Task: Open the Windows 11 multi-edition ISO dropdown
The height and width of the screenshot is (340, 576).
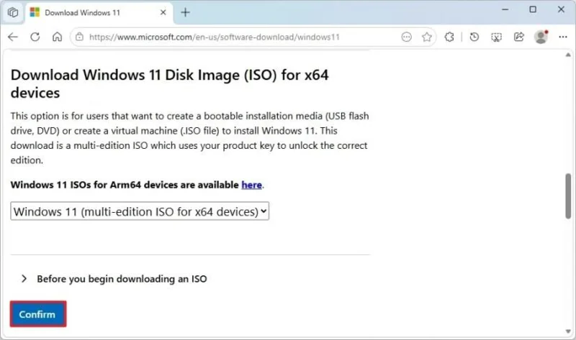Action: click(x=140, y=211)
